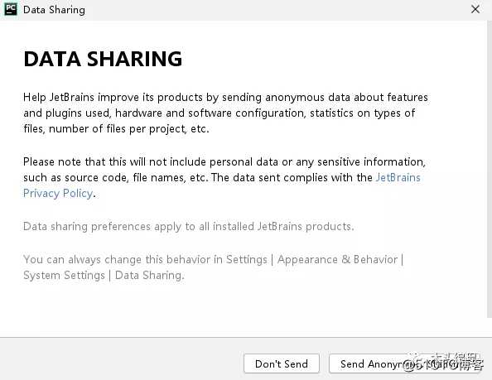Click empty title bar area beside title

(276, 9)
